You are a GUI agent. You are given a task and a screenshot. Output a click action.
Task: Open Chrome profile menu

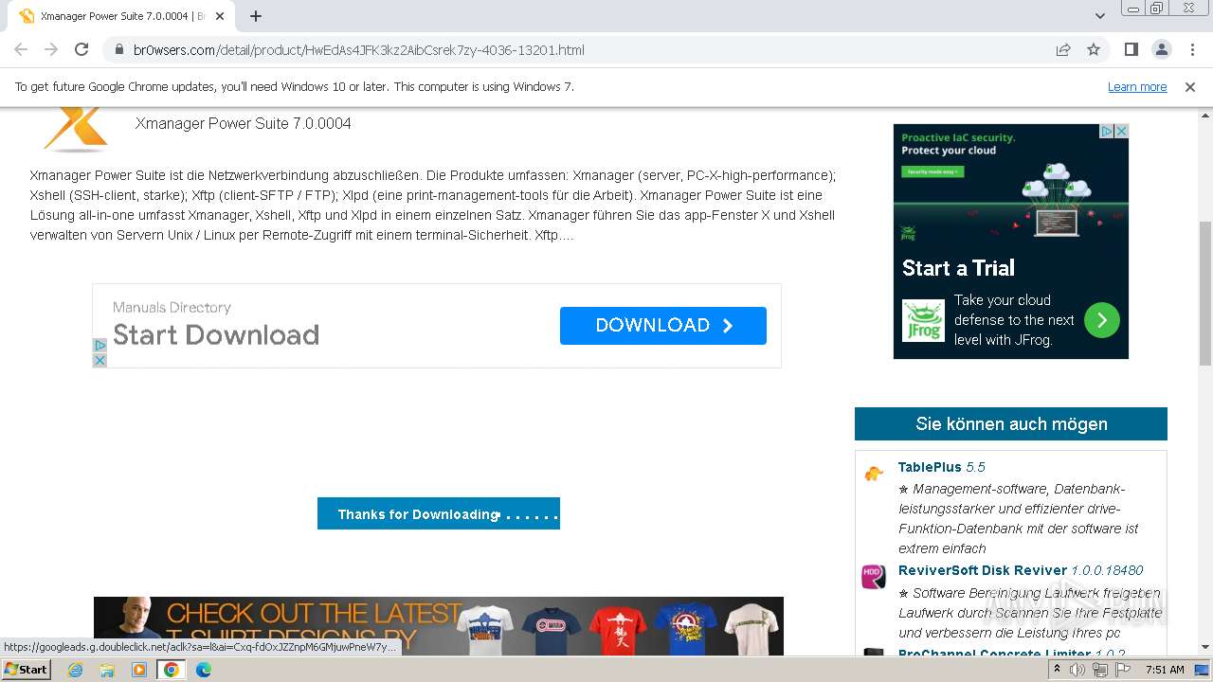[x=1161, y=49]
